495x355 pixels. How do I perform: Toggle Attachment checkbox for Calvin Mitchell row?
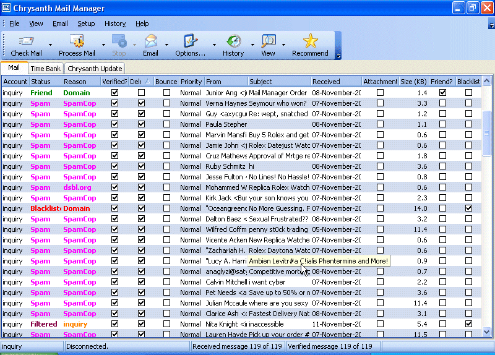380,282
